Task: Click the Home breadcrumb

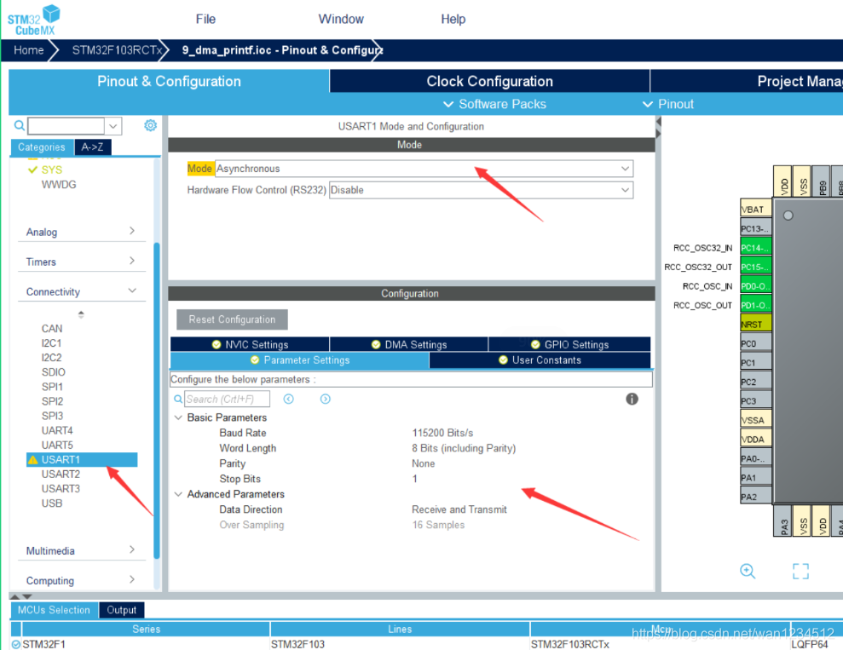Action: (28, 50)
